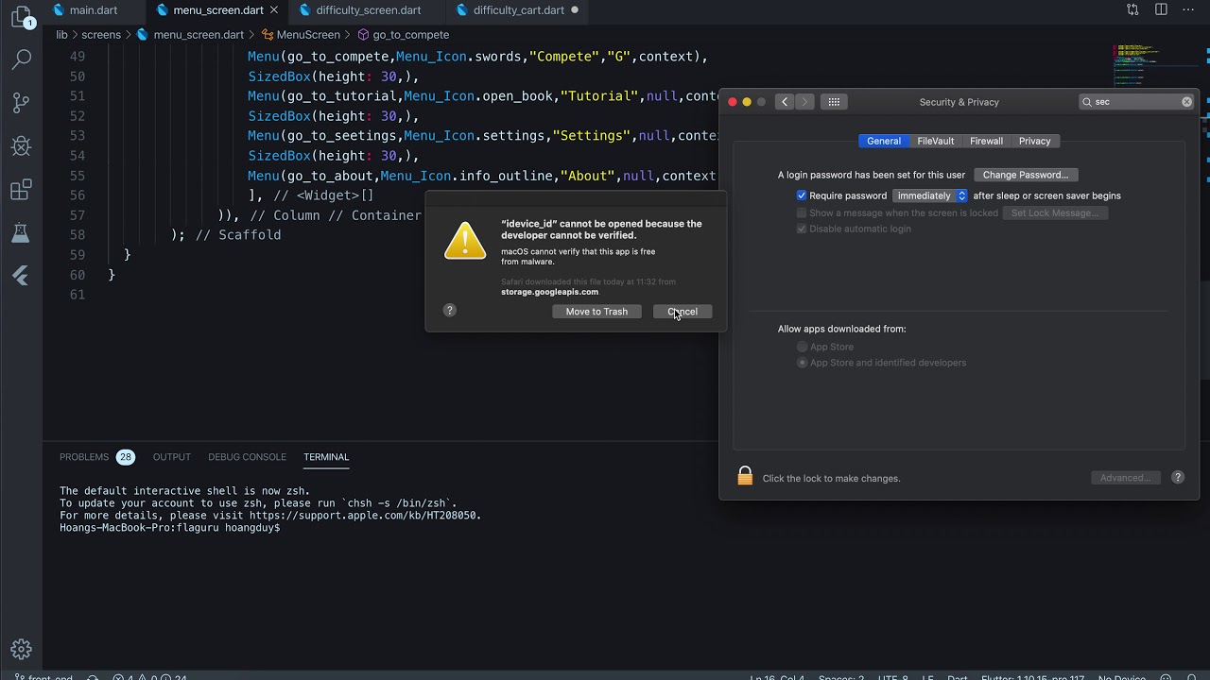Split the editor to the right
Screen dimensions: 1210x680
coord(1161,9)
